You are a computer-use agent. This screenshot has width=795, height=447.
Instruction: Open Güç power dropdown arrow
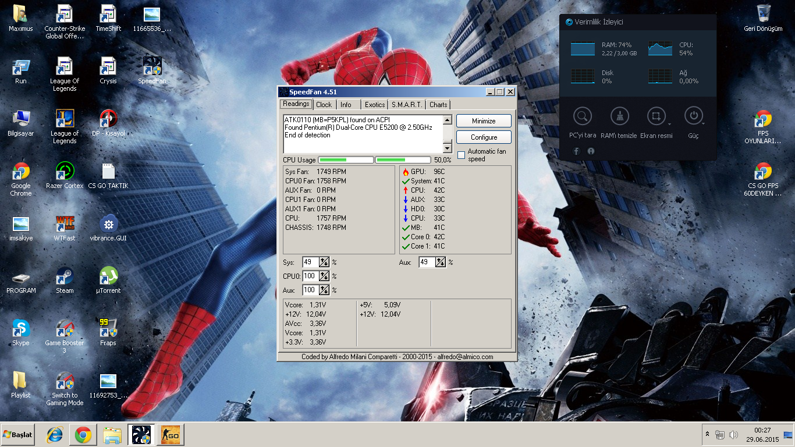tap(704, 123)
